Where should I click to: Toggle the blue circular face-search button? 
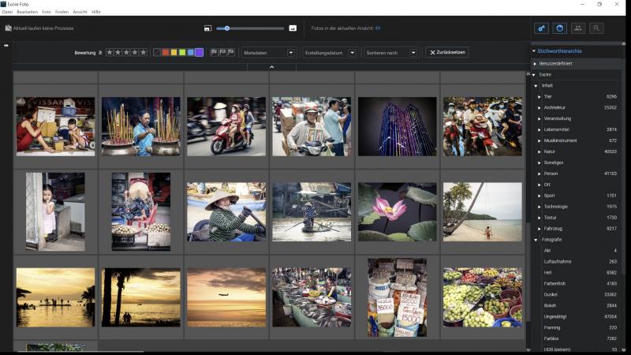(560, 28)
